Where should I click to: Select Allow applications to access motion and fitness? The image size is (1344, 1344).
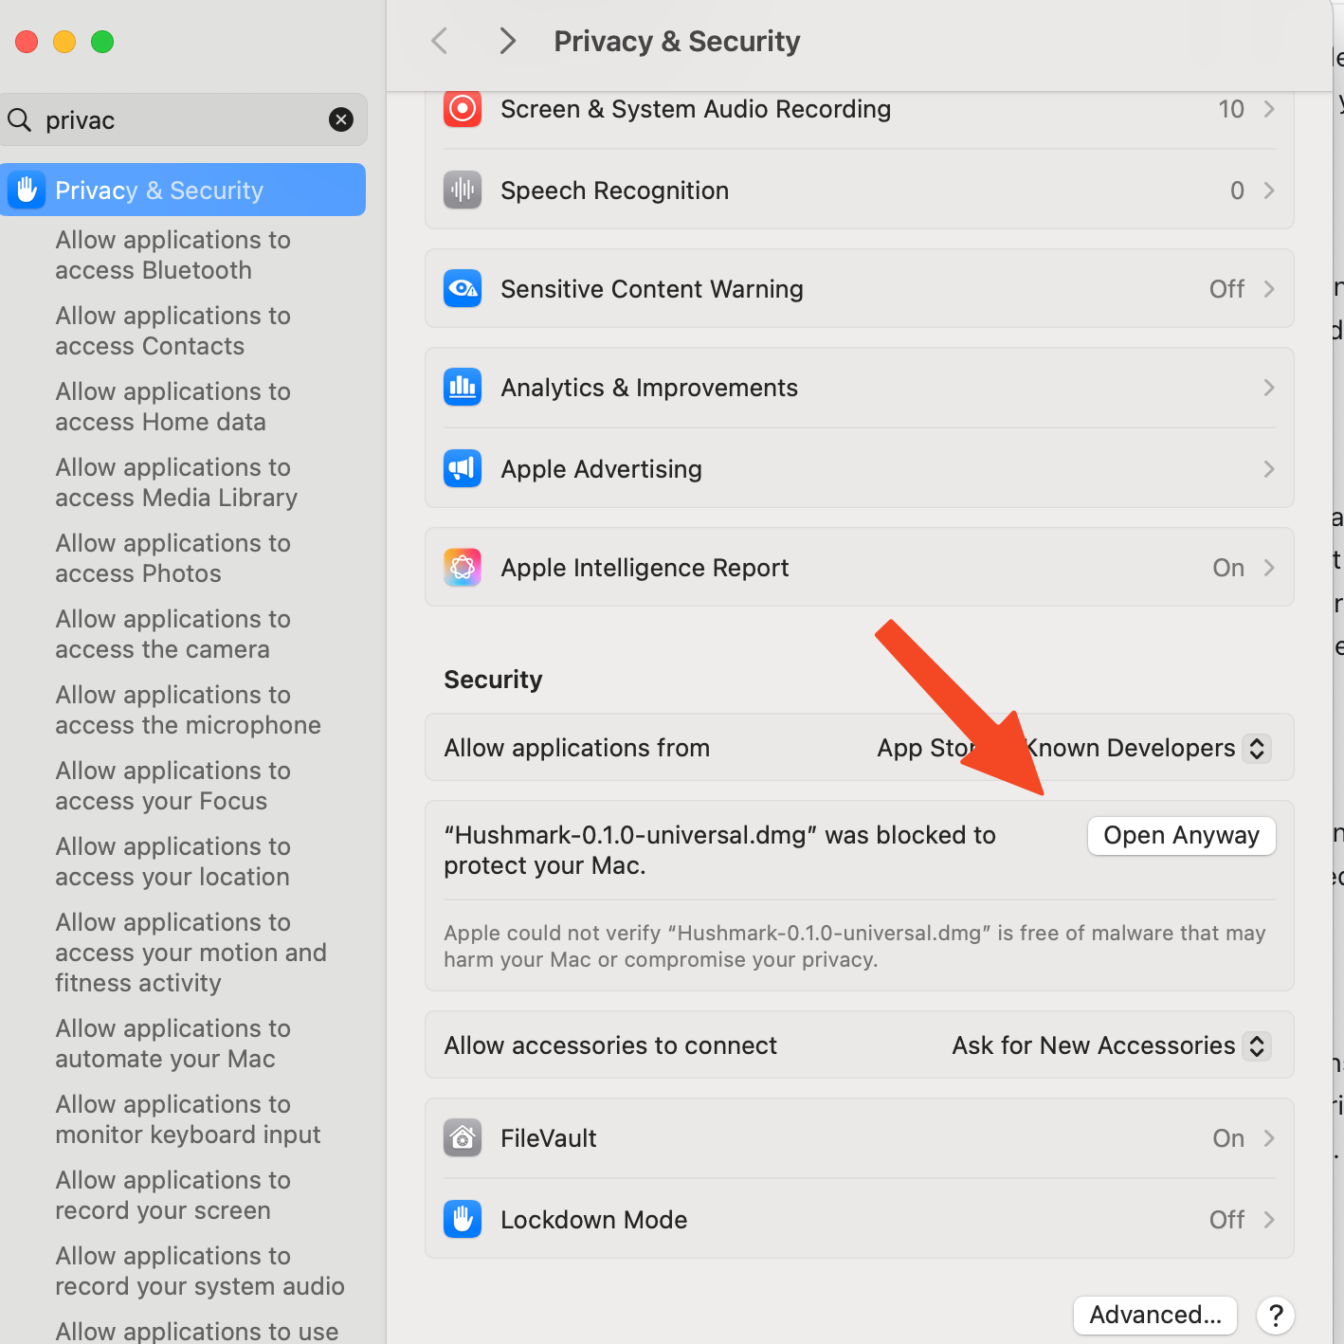[x=191, y=953]
